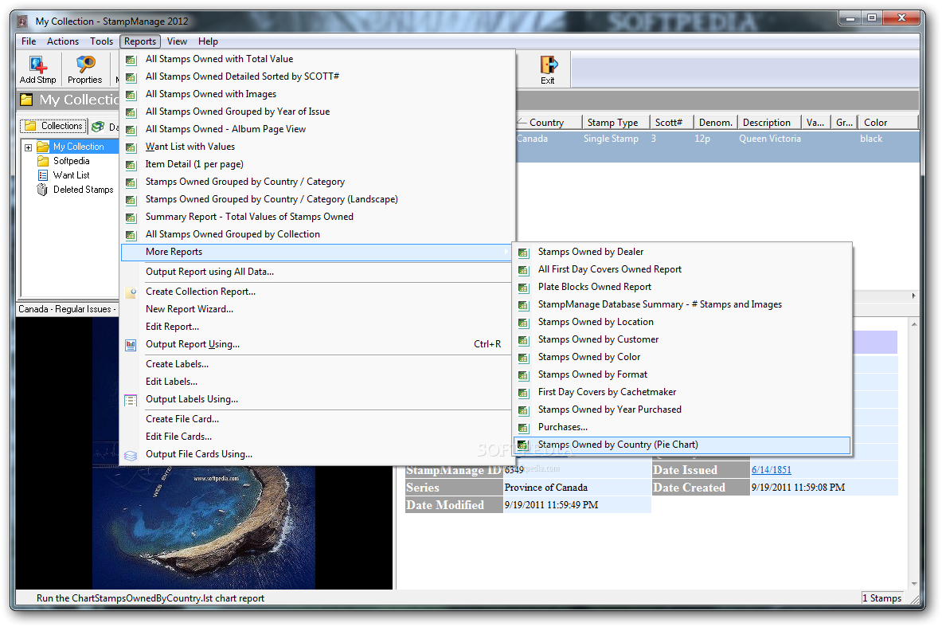Click cards icon beside Output File Cards Using
The width and height of the screenshot is (942, 627).
131,456
